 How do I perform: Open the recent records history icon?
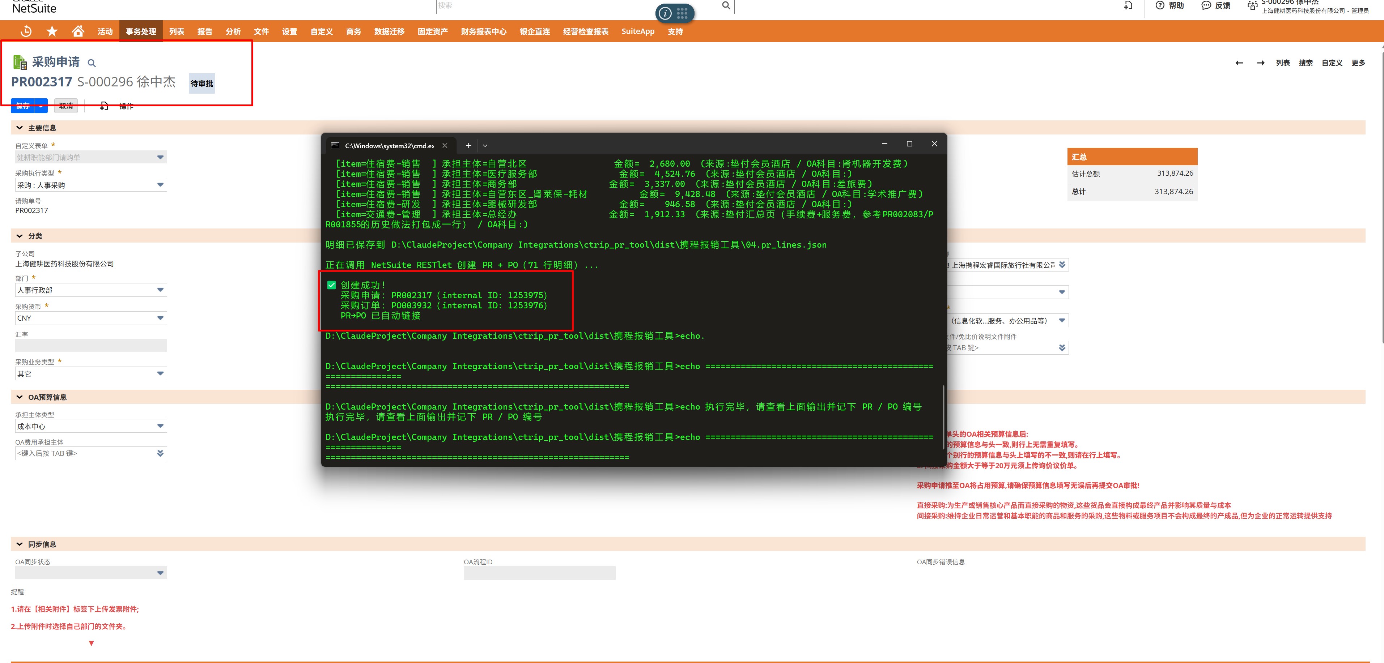click(x=26, y=31)
